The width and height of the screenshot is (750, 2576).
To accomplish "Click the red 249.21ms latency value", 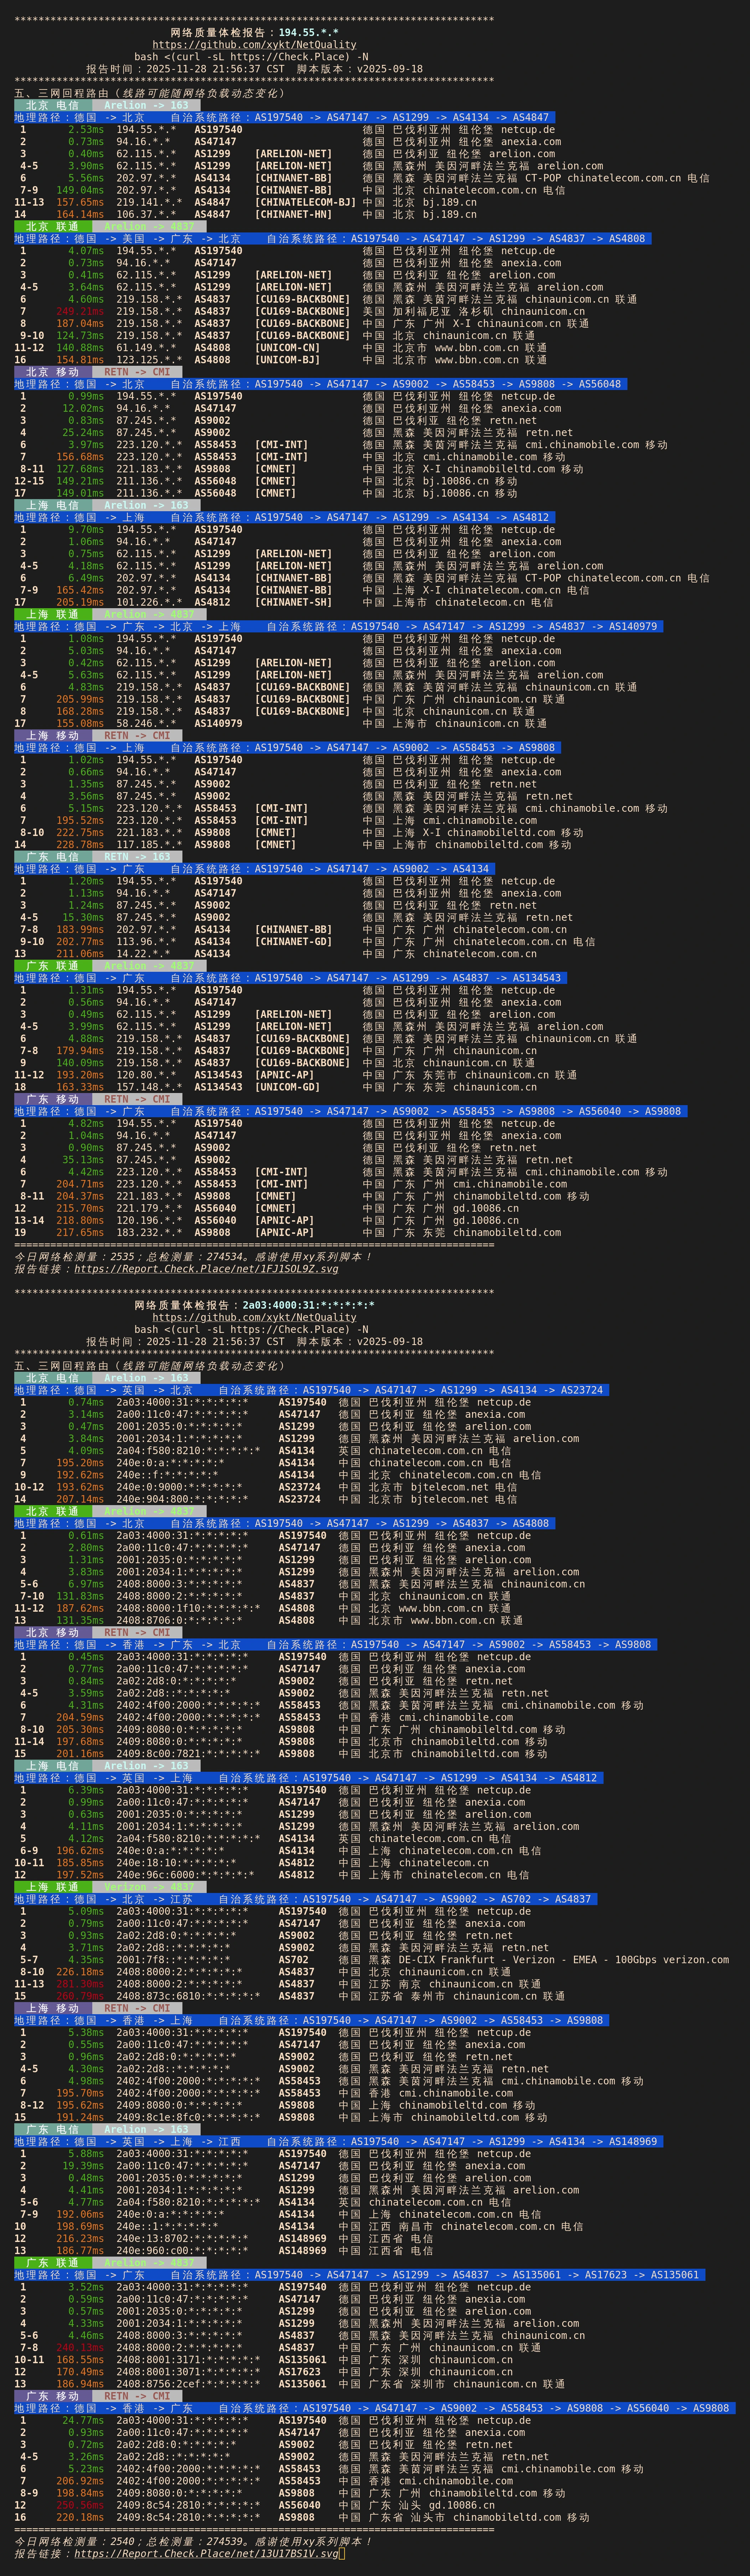I will pos(80,311).
